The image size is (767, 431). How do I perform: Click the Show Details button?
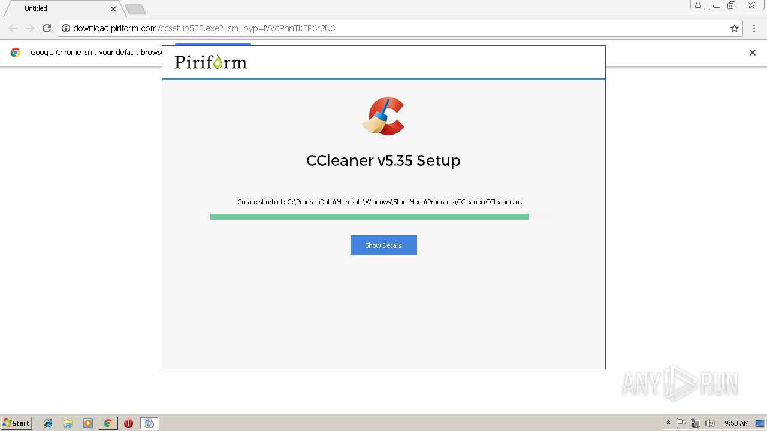(383, 245)
